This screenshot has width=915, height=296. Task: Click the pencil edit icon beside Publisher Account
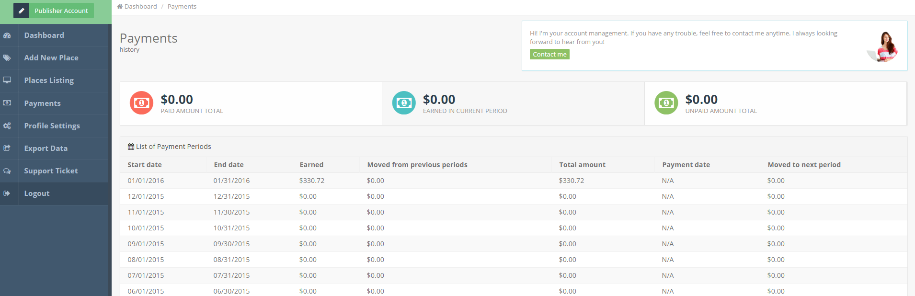point(21,11)
